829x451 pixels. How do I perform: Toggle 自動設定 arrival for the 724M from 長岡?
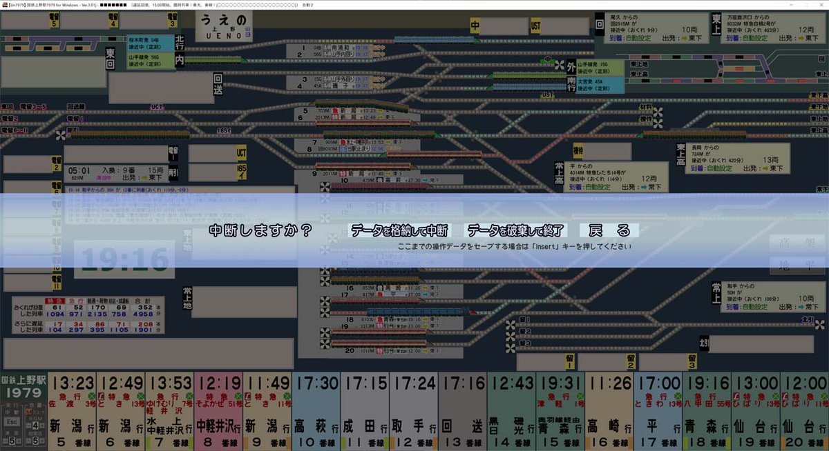[x=720, y=168]
